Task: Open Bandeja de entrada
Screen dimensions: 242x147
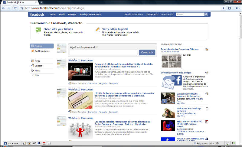Action: tap(90, 14)
